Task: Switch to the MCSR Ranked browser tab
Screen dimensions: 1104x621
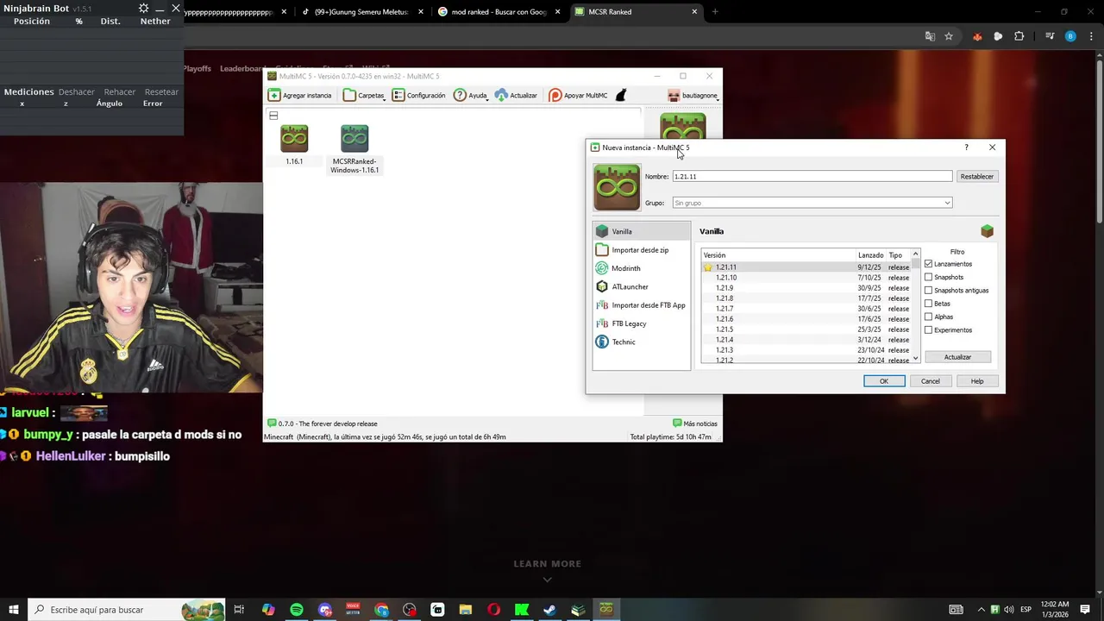Action: [x=637, y=12]
